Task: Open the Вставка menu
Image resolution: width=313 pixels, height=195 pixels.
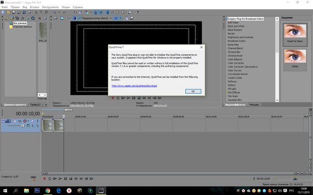Action: pos(34,7)
